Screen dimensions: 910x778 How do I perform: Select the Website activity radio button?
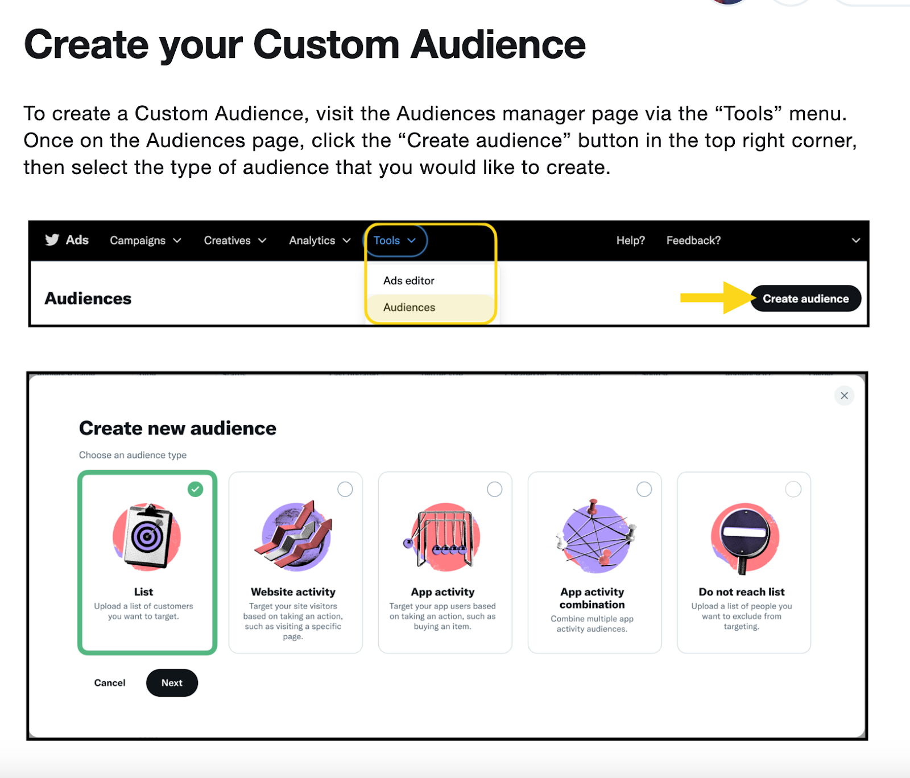345,489
